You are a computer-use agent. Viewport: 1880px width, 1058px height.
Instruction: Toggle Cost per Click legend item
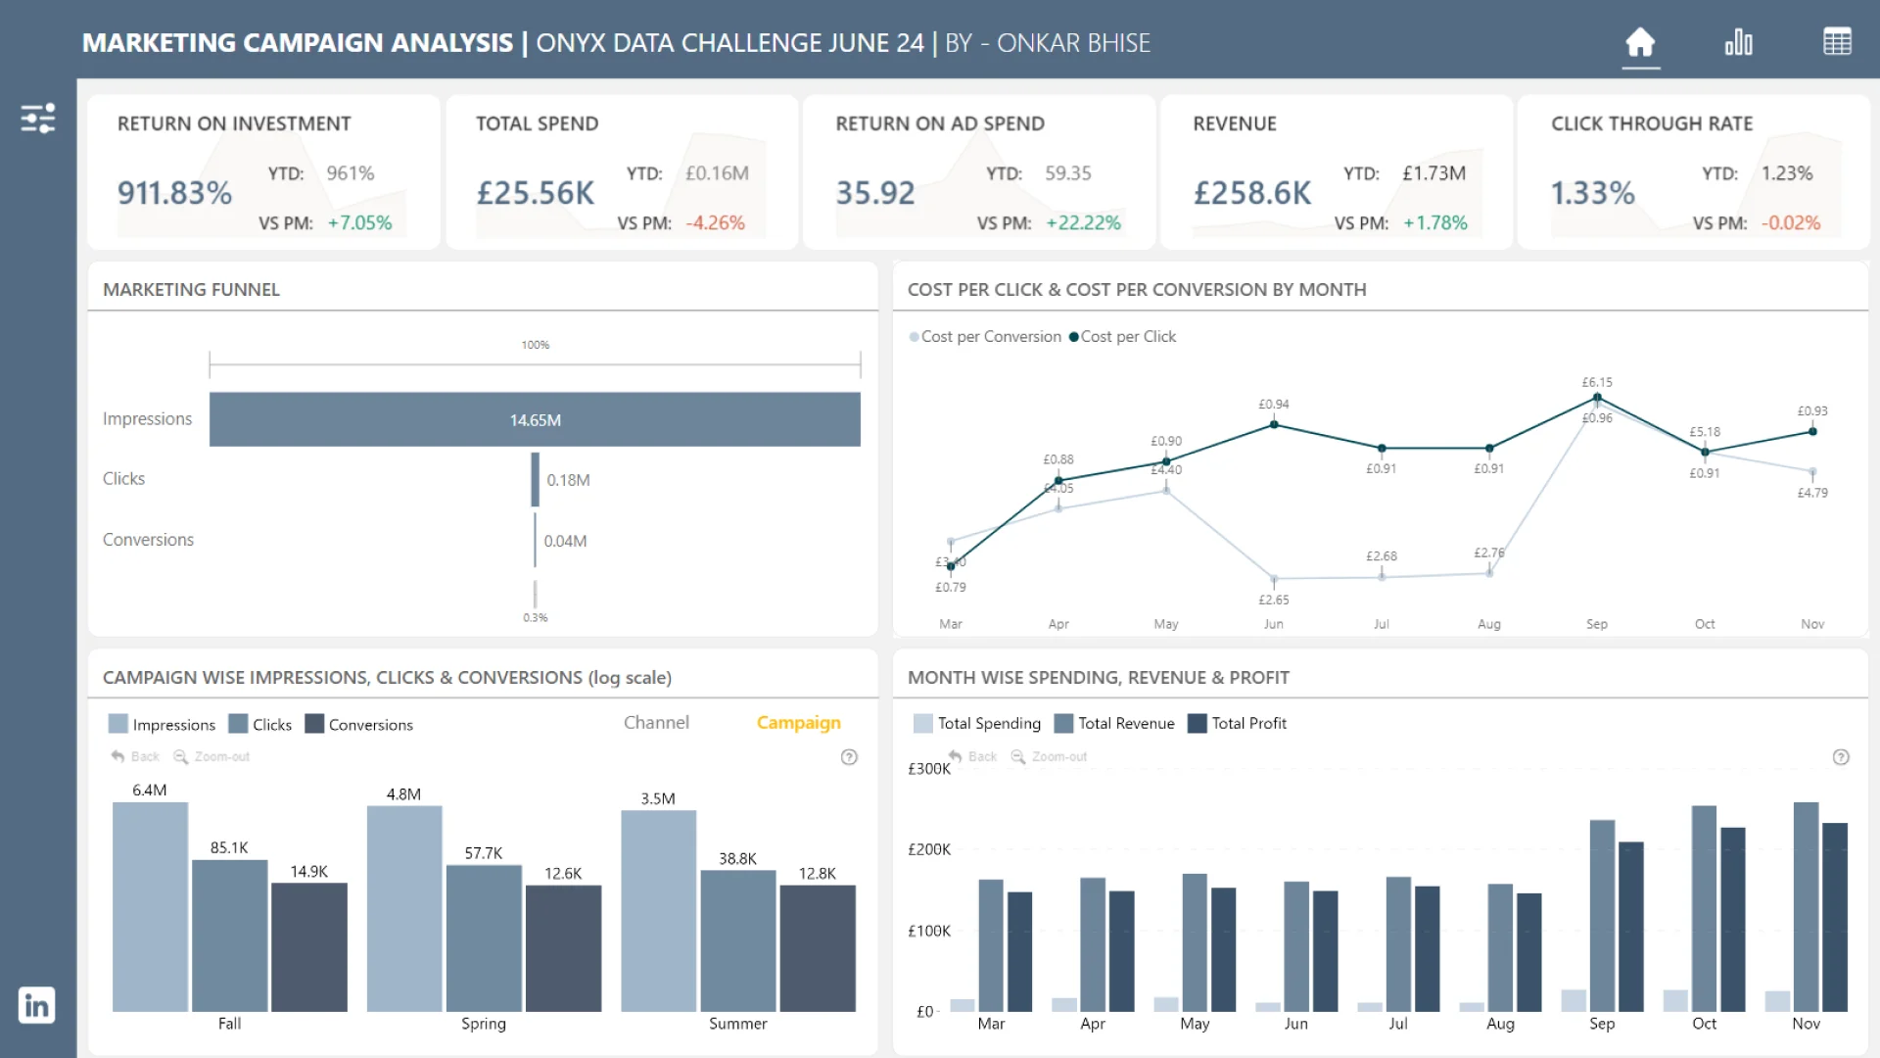point(1122,336)
